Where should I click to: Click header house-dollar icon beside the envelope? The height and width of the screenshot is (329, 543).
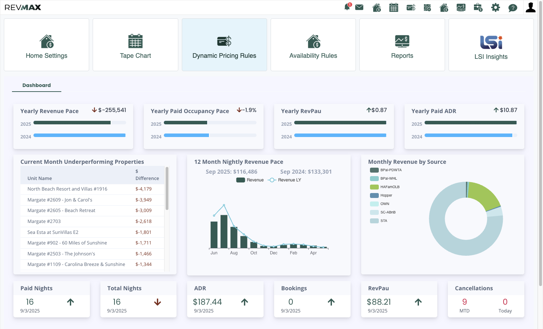point(377,7)
